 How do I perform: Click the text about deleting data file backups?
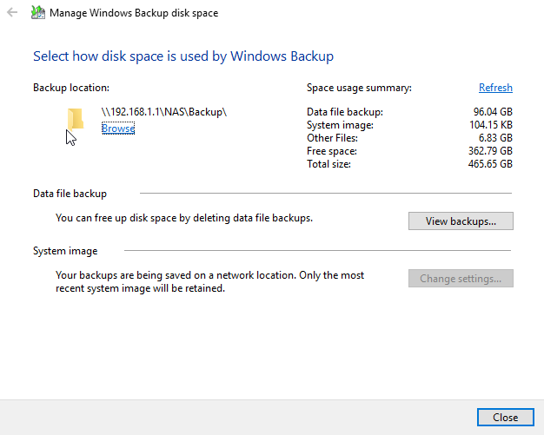coord(184,218)
